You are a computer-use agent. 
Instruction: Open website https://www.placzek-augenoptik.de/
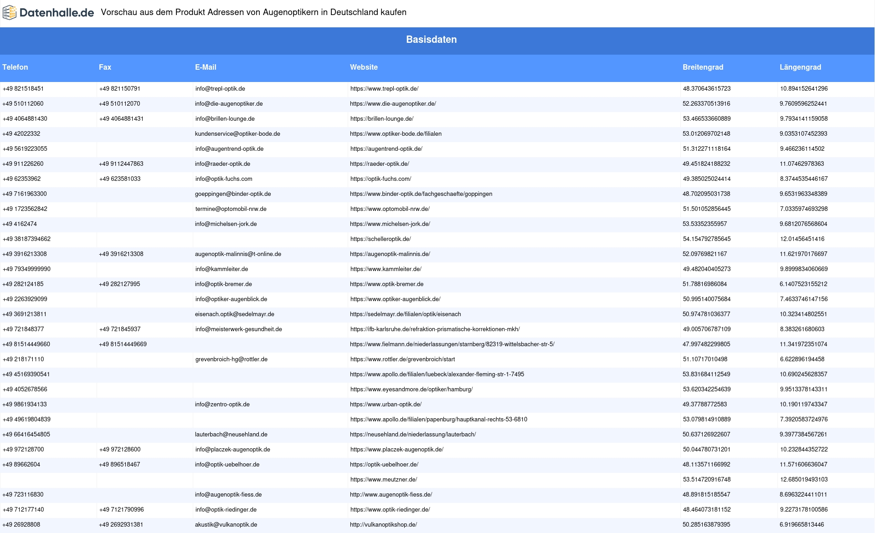coord(397,450)
